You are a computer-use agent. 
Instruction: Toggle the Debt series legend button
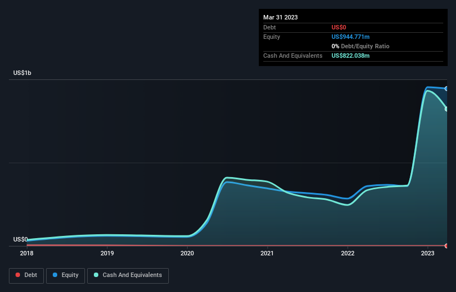pyautogui.click(x=26, y=275)
